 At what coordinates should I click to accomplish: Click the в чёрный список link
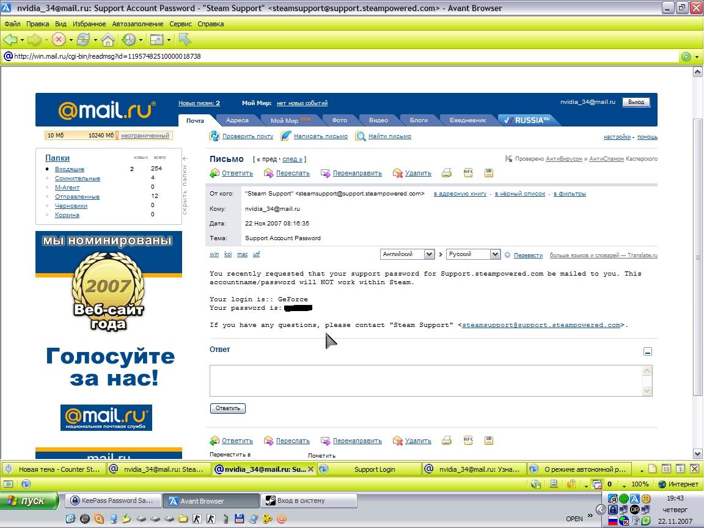[x=520, y=194]
